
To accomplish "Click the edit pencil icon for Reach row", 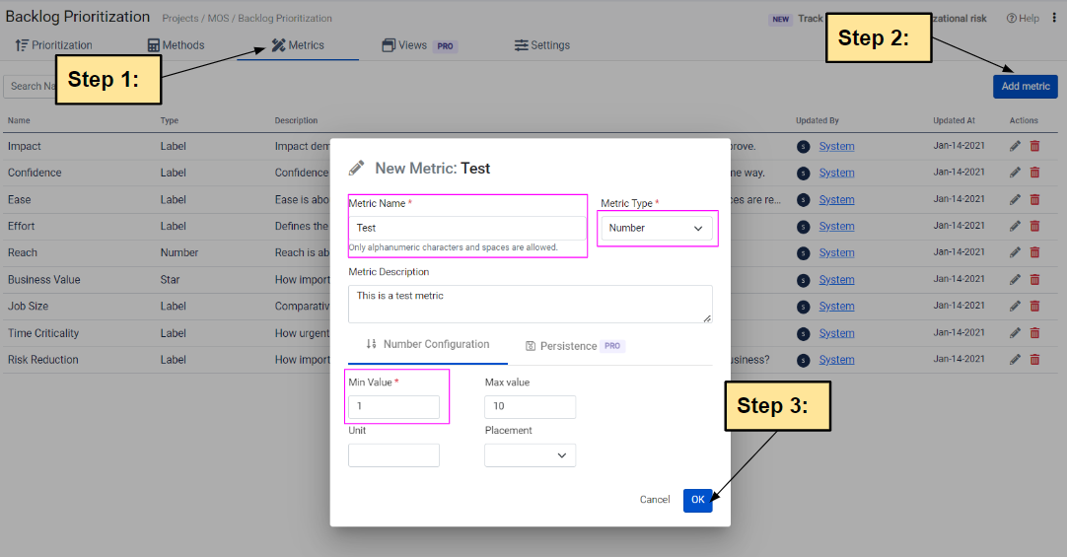I will (x=1016, y=253).
